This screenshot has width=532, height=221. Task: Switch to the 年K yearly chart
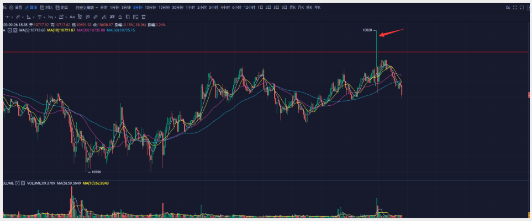click(x=317, y=8)
